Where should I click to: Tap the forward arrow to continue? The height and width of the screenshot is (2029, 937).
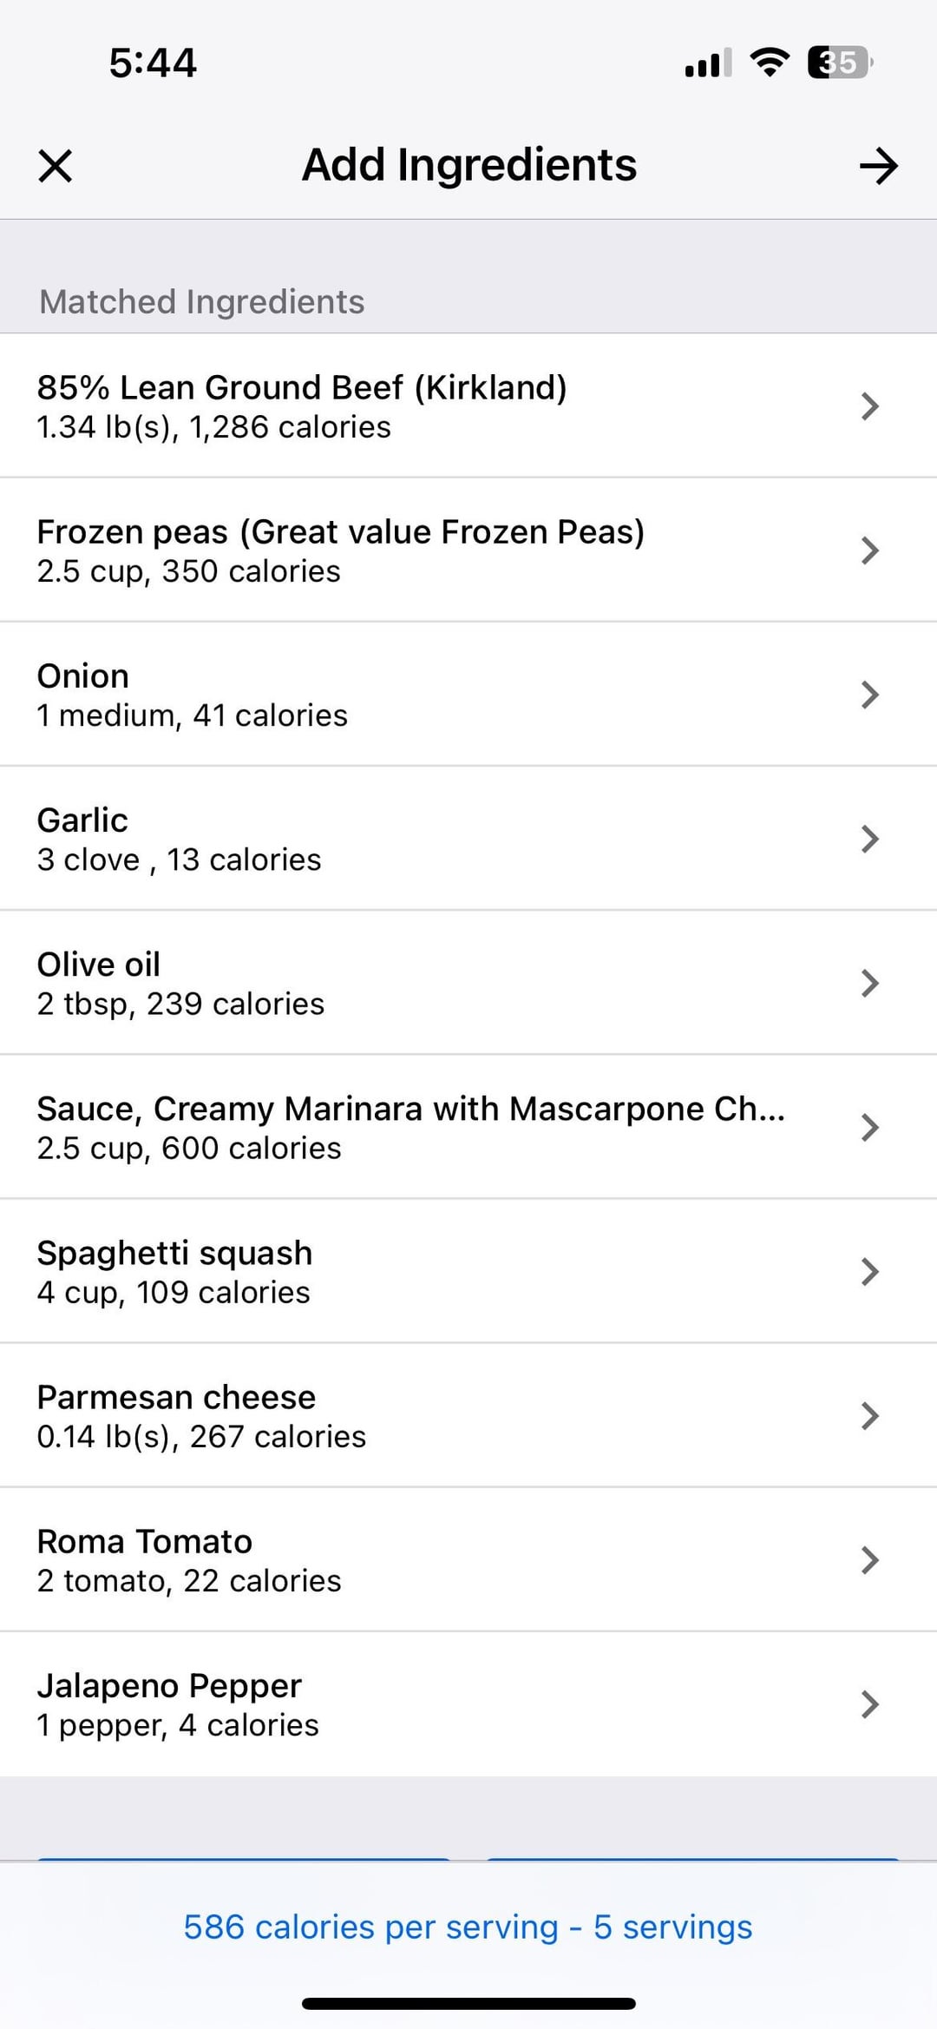(878, 165)
